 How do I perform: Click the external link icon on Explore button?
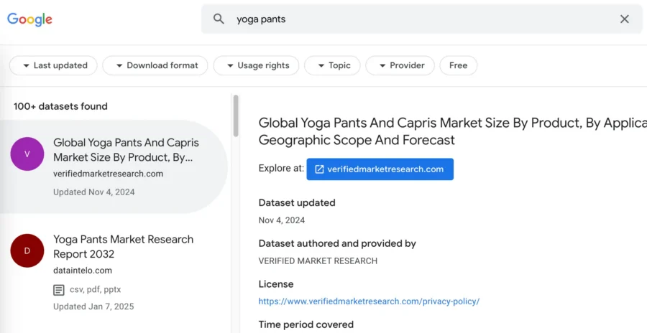319,169
